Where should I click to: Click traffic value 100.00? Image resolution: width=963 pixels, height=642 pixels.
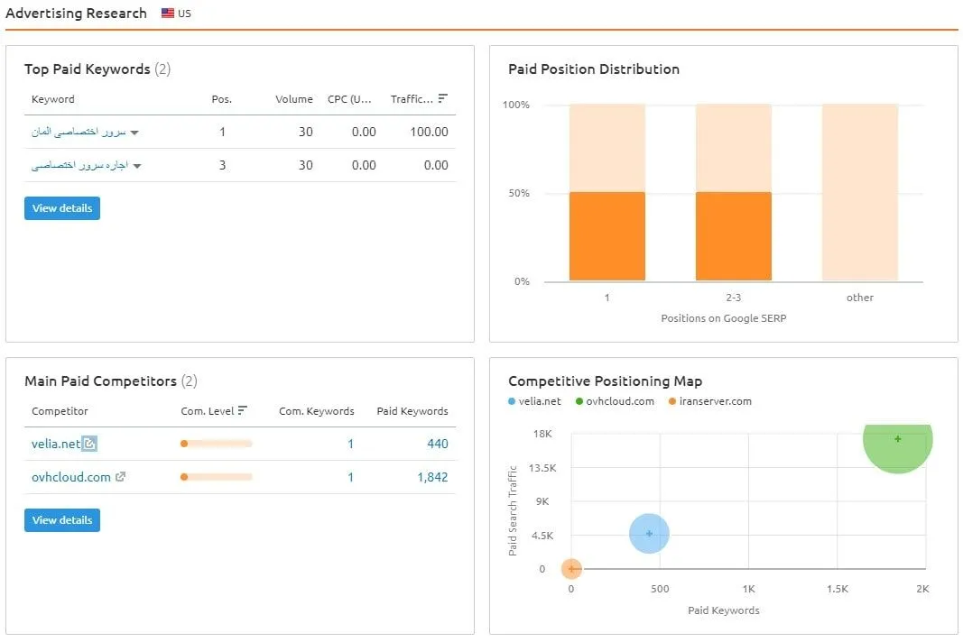(429, 132)
